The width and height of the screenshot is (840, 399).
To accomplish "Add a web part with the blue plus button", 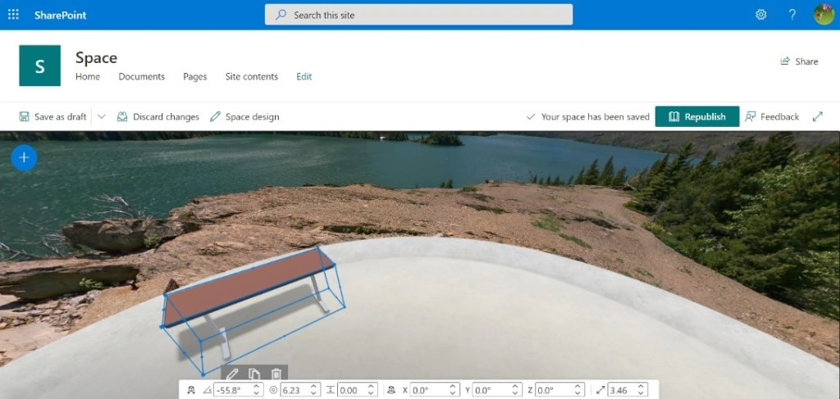I will click(24, 158).
